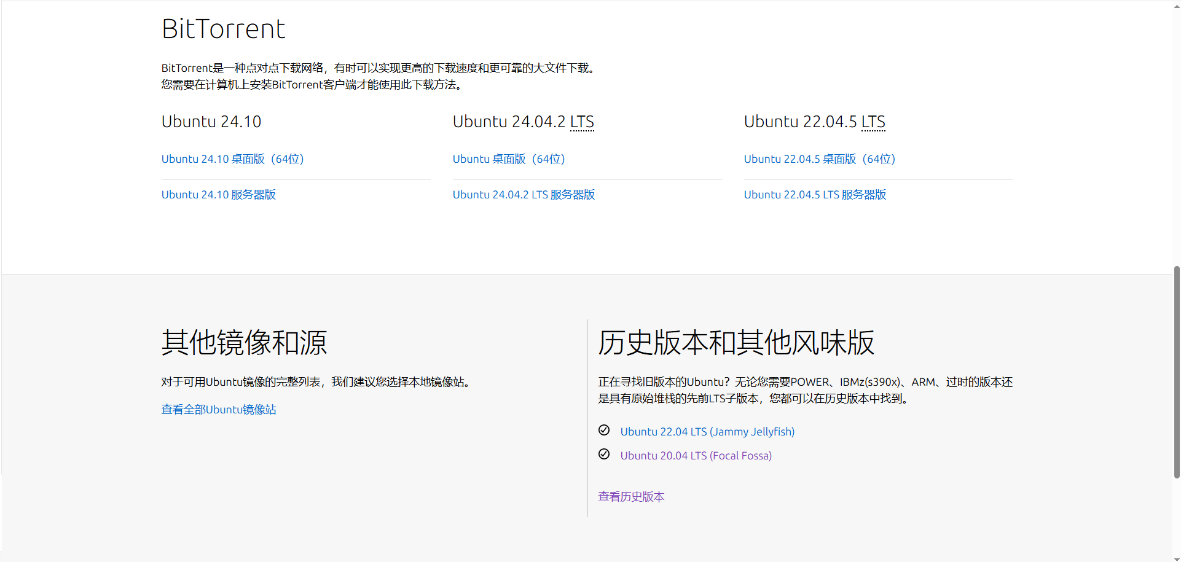Open Ubuntu 22.04.5 桌面版（64位）link

click(x=820, y=159)
